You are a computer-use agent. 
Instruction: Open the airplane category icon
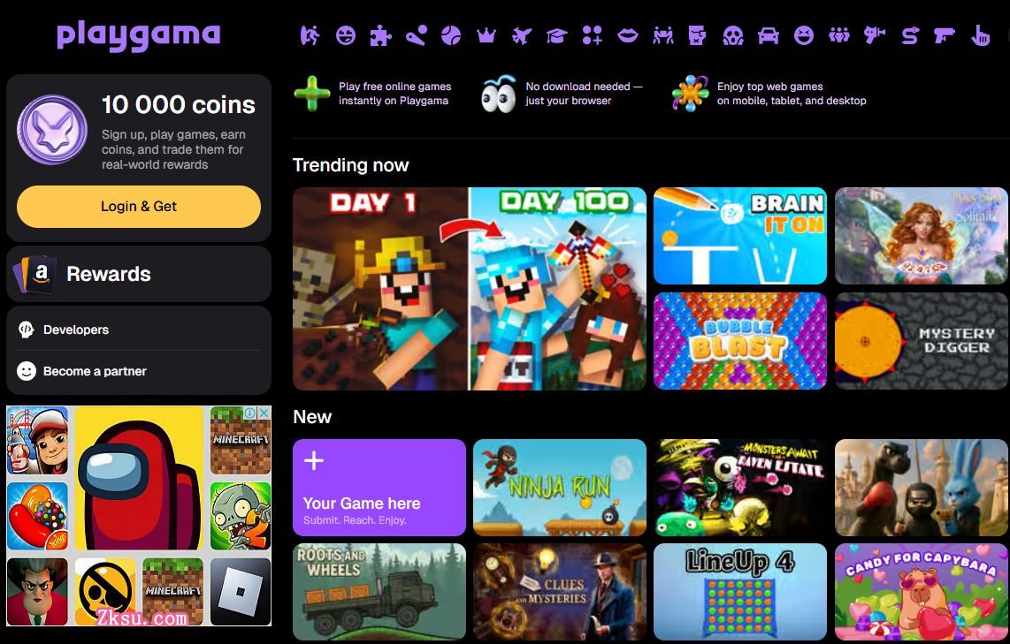pos(522,35)
